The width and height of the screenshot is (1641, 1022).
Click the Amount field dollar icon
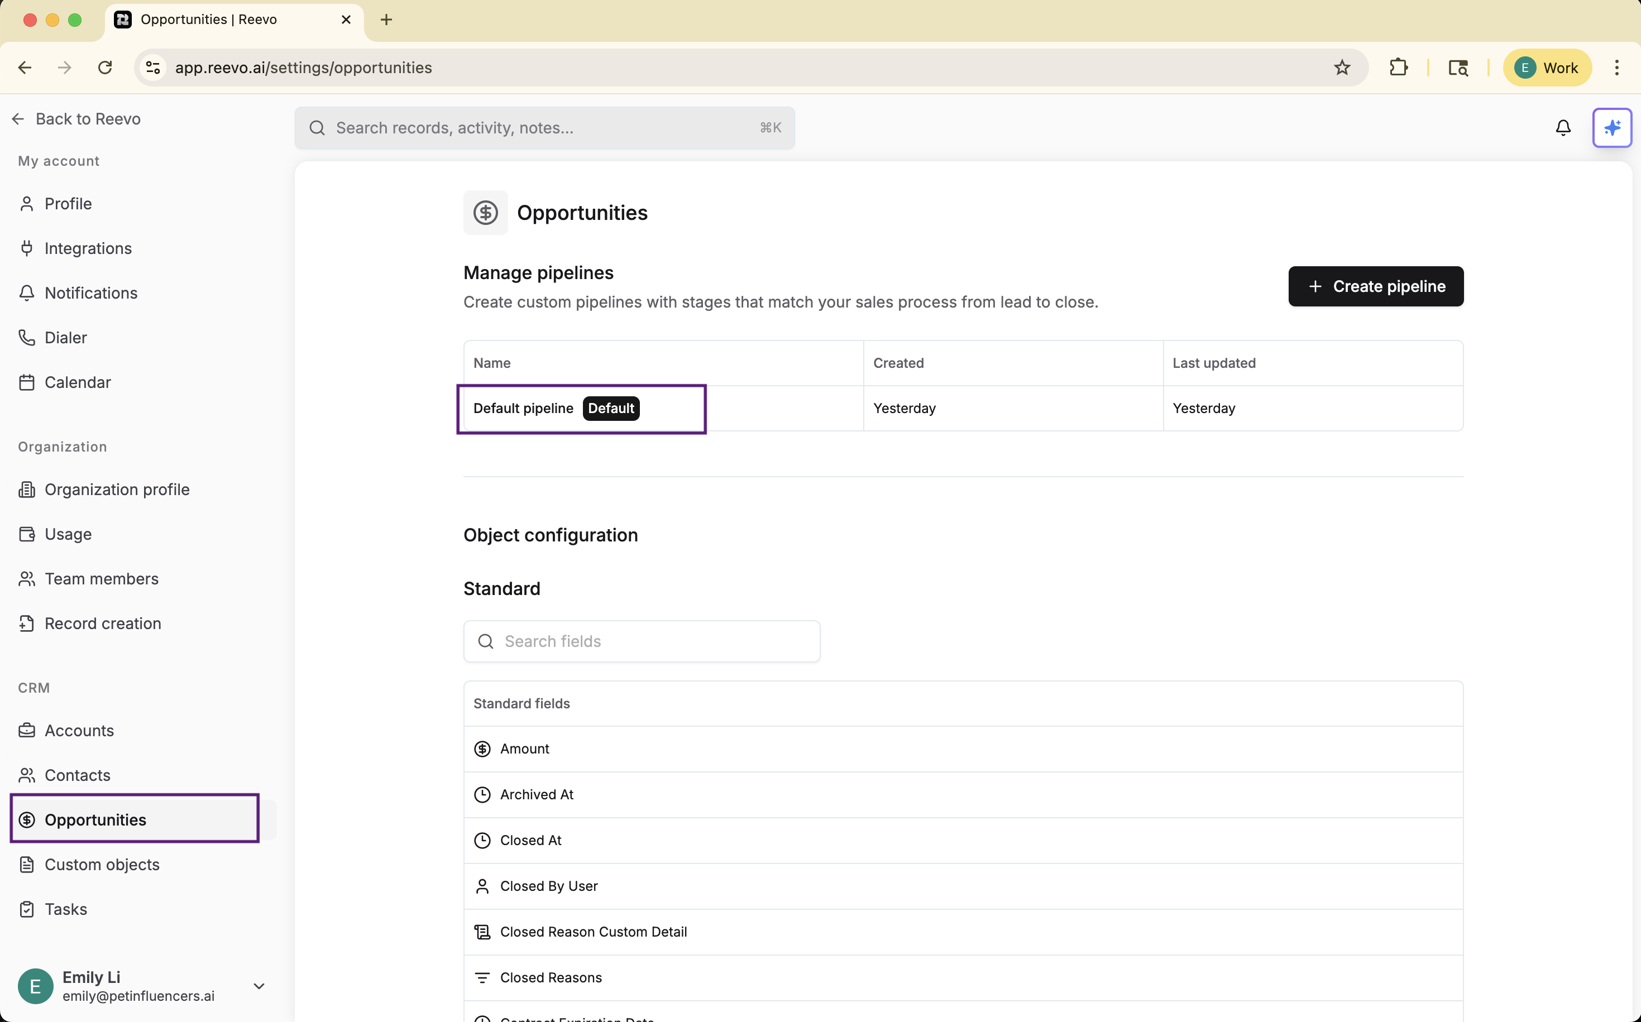(482, 749)
